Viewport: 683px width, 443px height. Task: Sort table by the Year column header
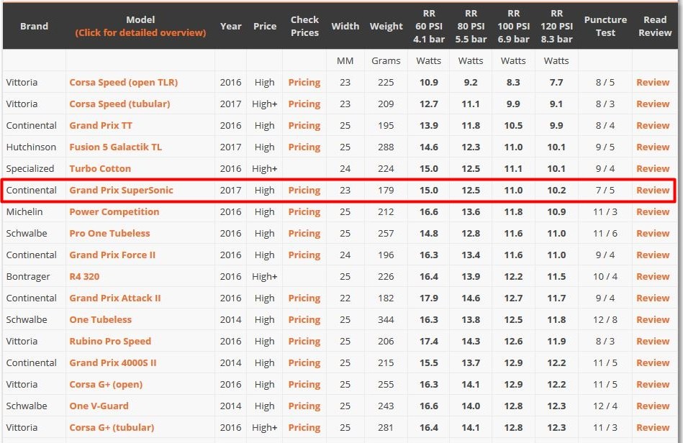[230, 26]
